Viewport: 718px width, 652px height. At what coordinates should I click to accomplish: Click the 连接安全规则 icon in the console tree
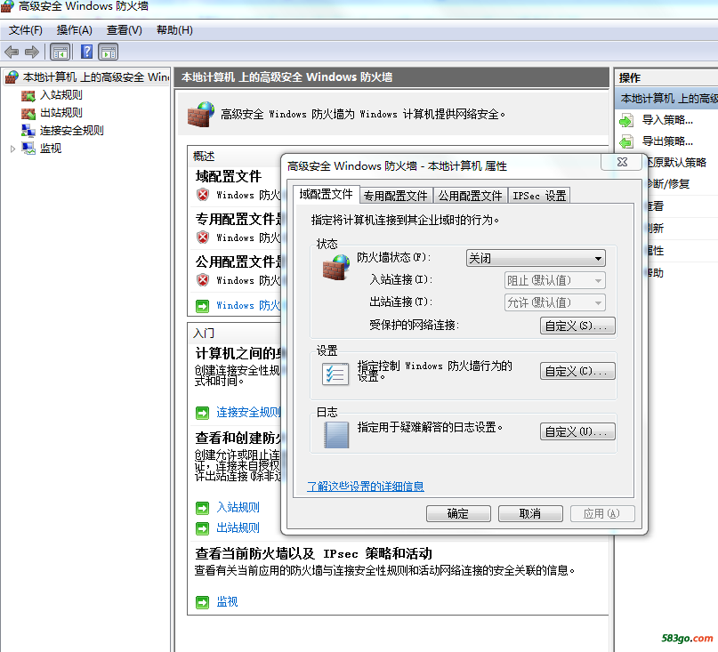tap(28, 131)
